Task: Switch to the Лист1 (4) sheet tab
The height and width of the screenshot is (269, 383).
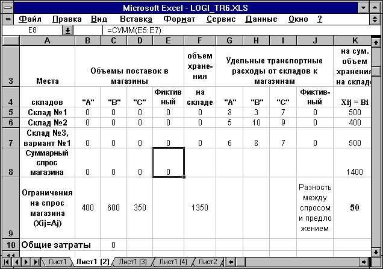Action: point(173,262)
